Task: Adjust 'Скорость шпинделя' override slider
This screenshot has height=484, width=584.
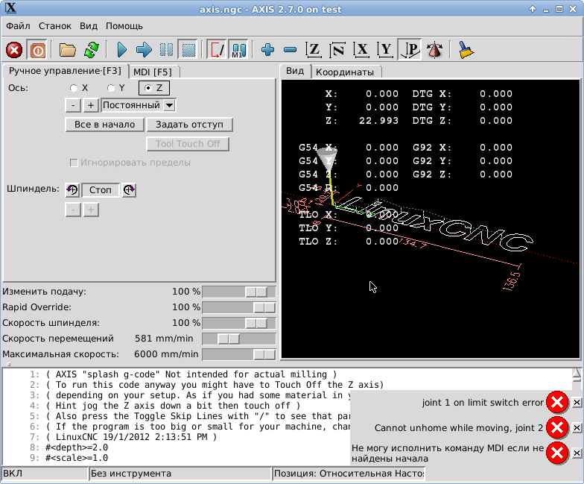Action: coord(238,324)
